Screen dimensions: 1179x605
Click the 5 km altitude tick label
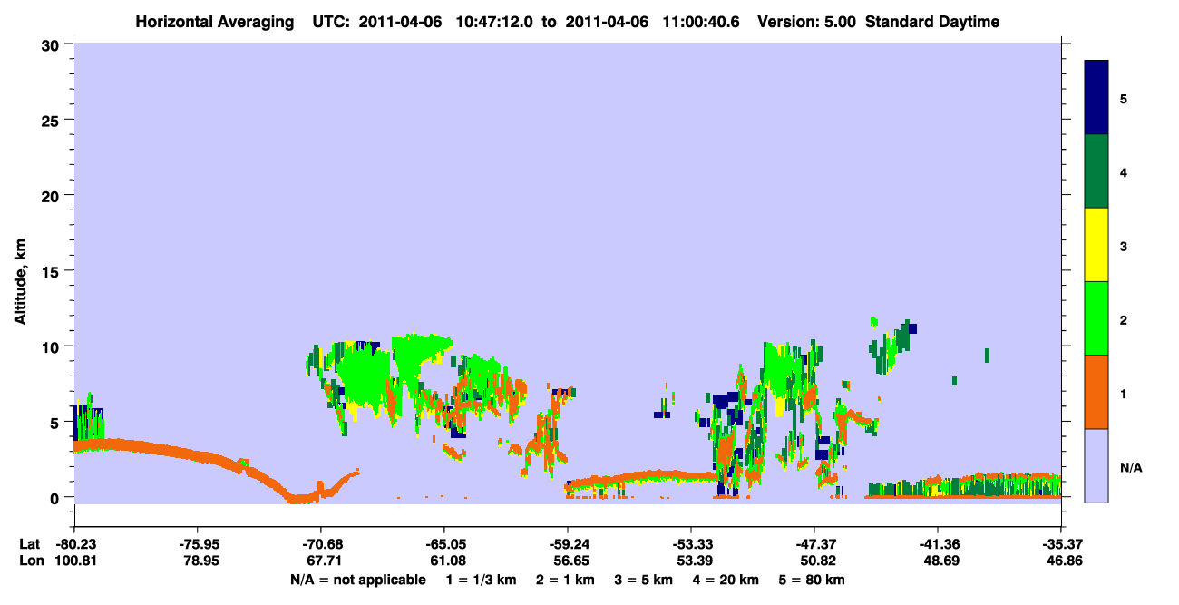coord(56,422)
